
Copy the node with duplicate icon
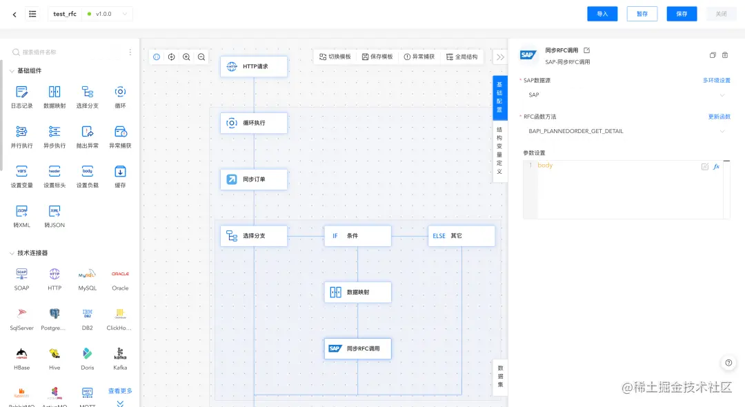point(713,55)
